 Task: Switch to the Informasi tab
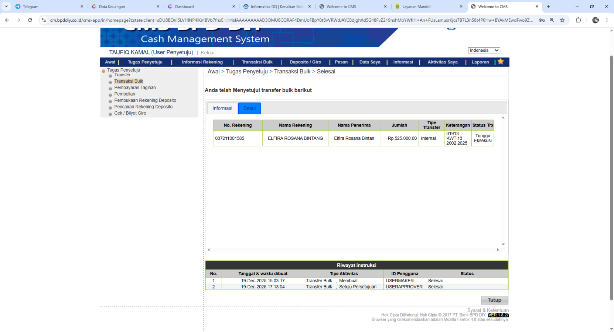222,108
